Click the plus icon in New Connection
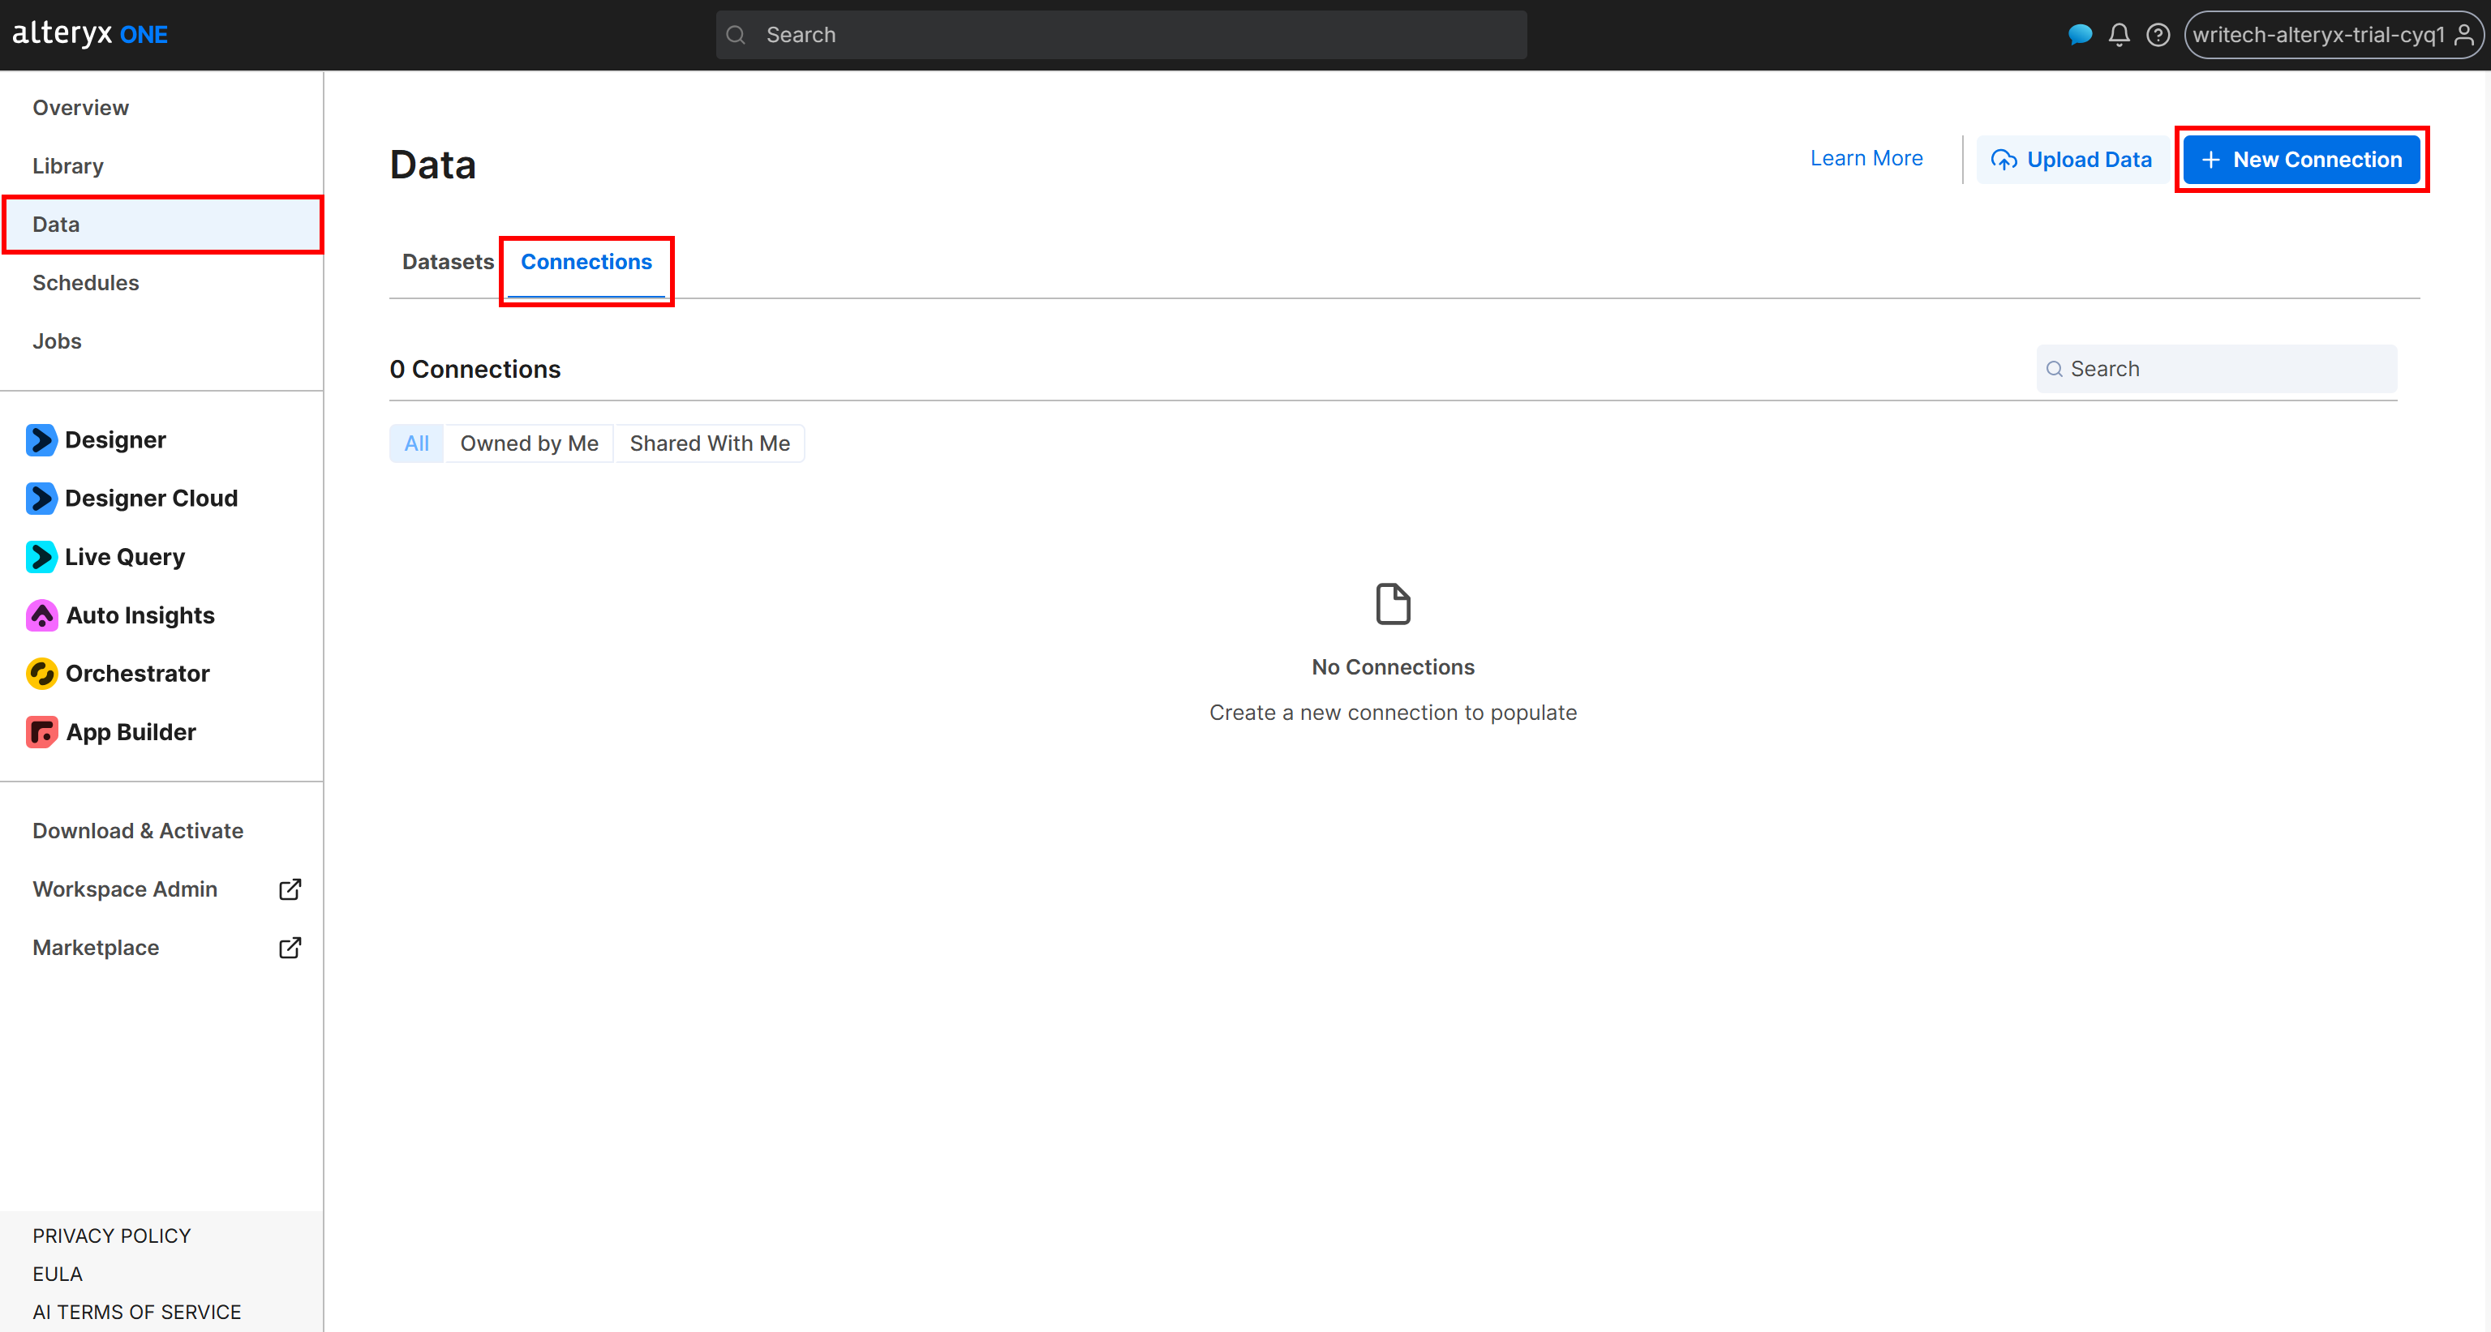The height and width of the screenshot is (1332, 2491). pyautogui.click(x=2210, y=160)
